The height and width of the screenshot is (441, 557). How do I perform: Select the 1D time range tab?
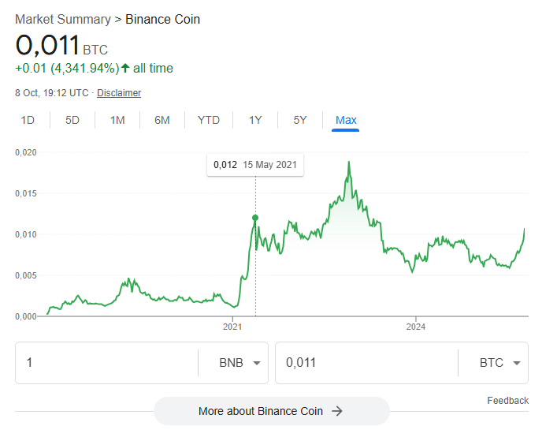pos(28,120)
